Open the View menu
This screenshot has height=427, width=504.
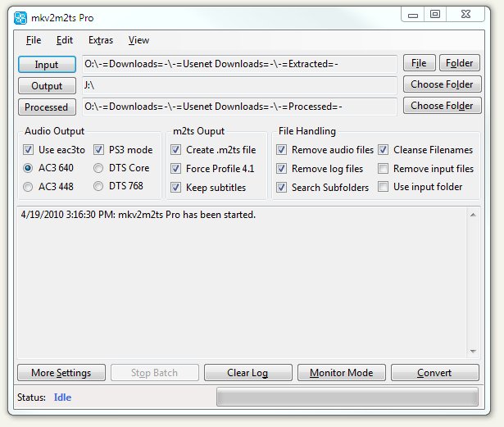pos(138,40)
